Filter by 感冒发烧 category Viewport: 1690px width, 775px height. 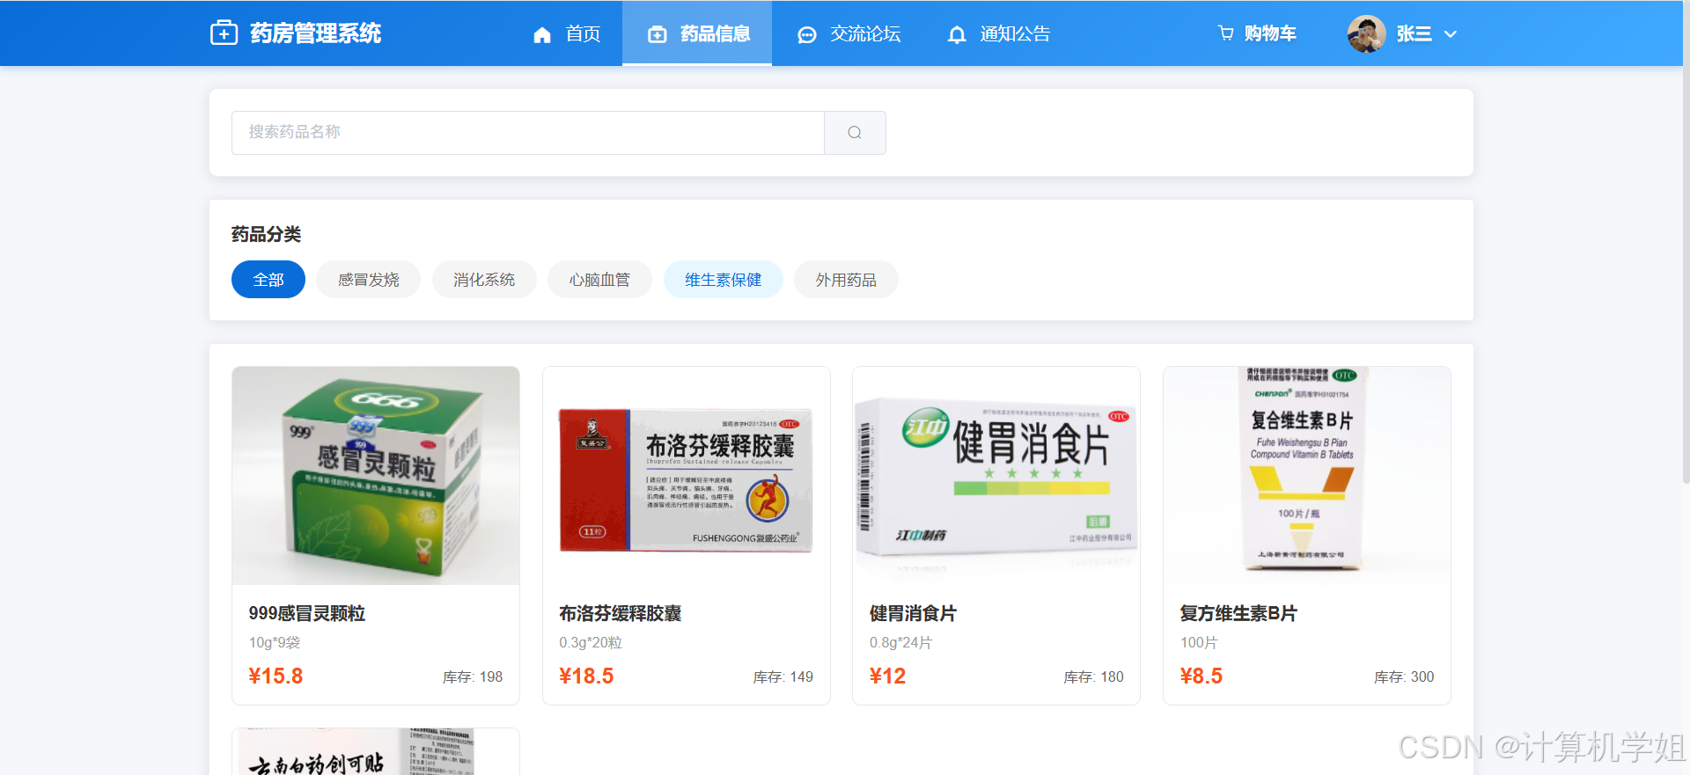369,280
